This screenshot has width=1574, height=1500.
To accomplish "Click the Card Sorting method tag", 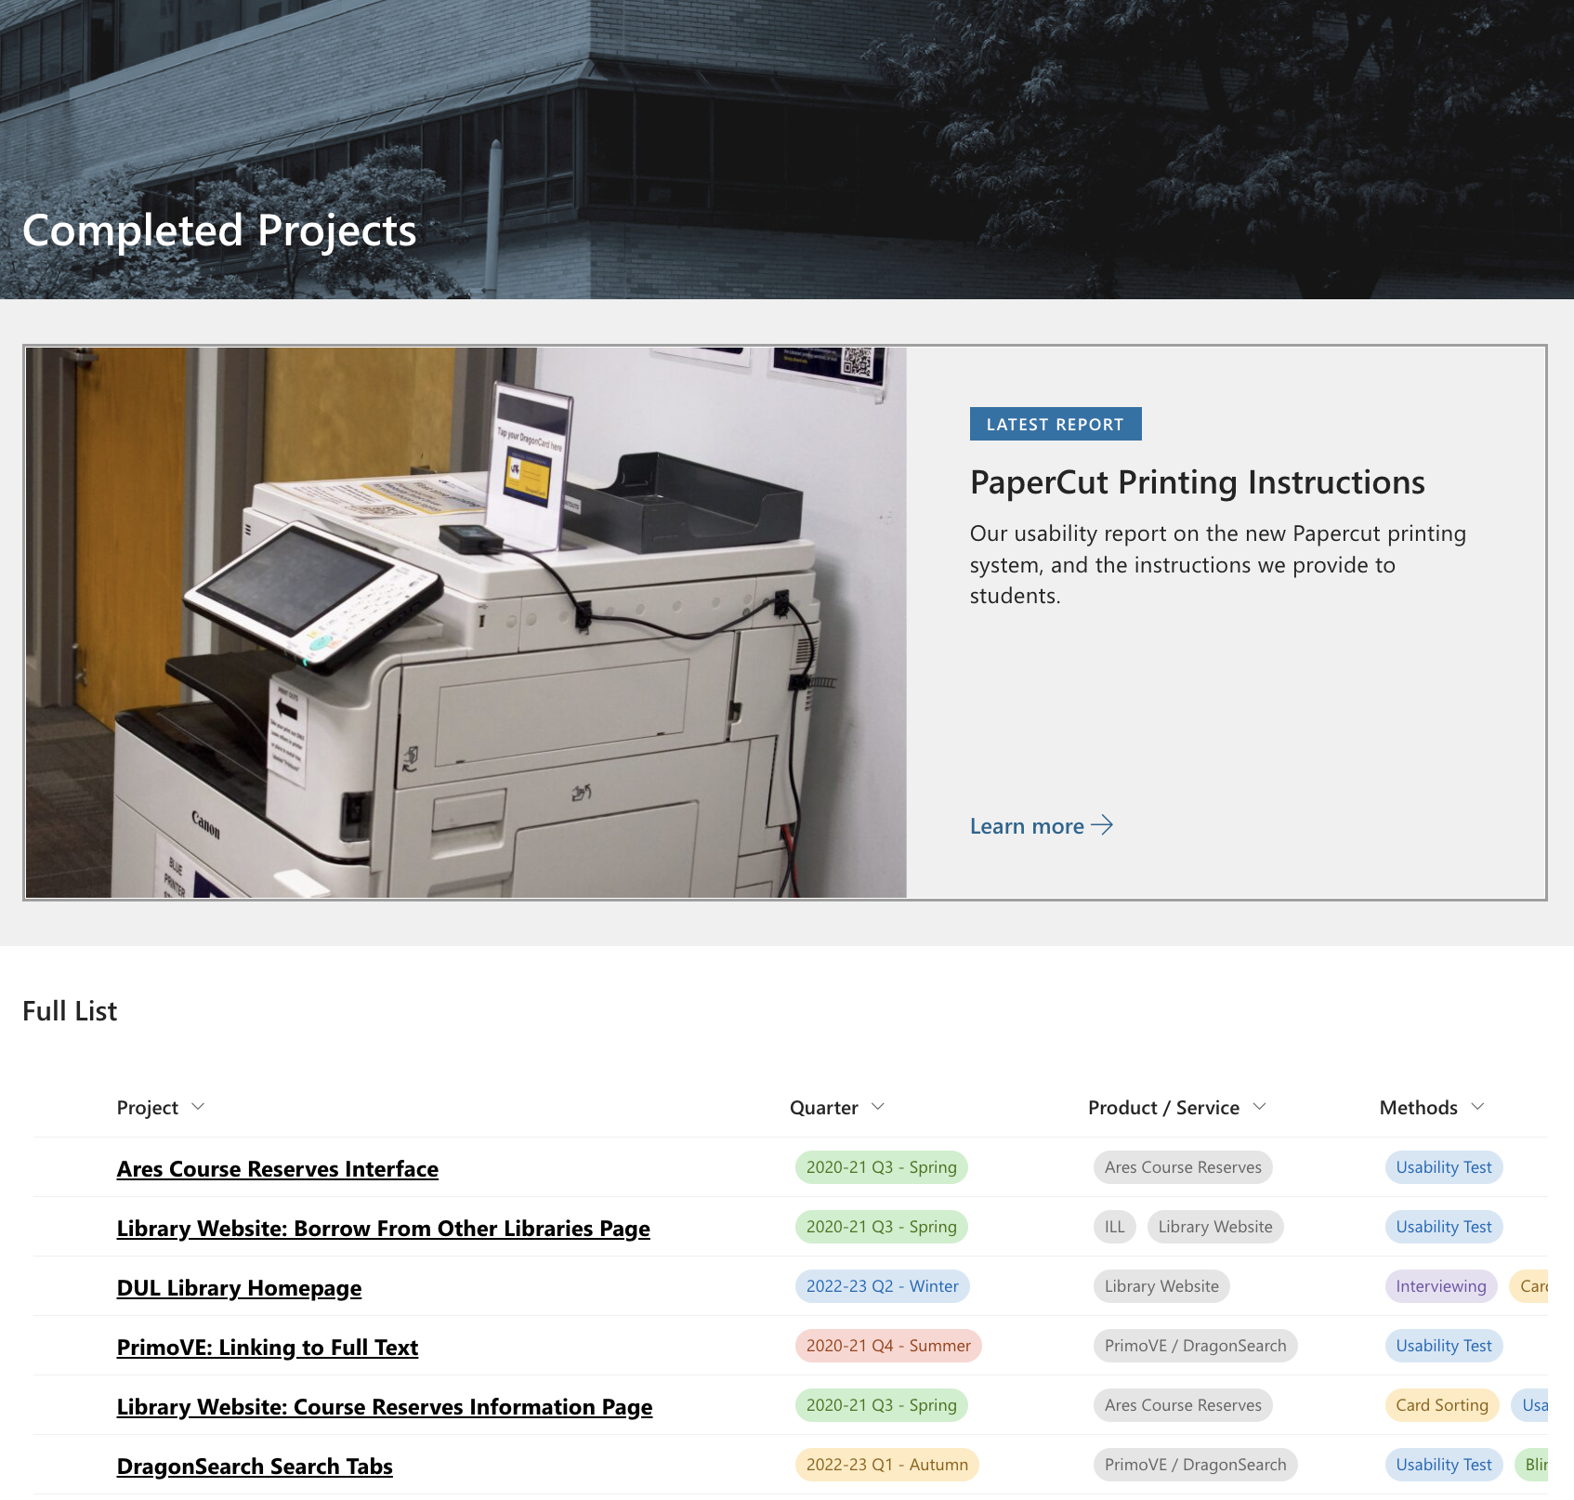I will 1442,1405.
